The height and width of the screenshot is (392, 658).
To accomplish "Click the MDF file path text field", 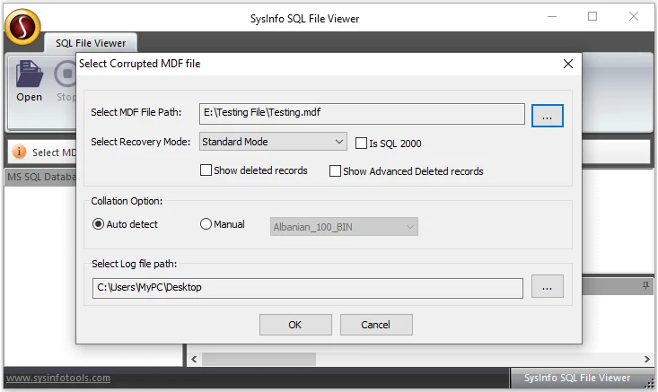I will click(361, 113).
